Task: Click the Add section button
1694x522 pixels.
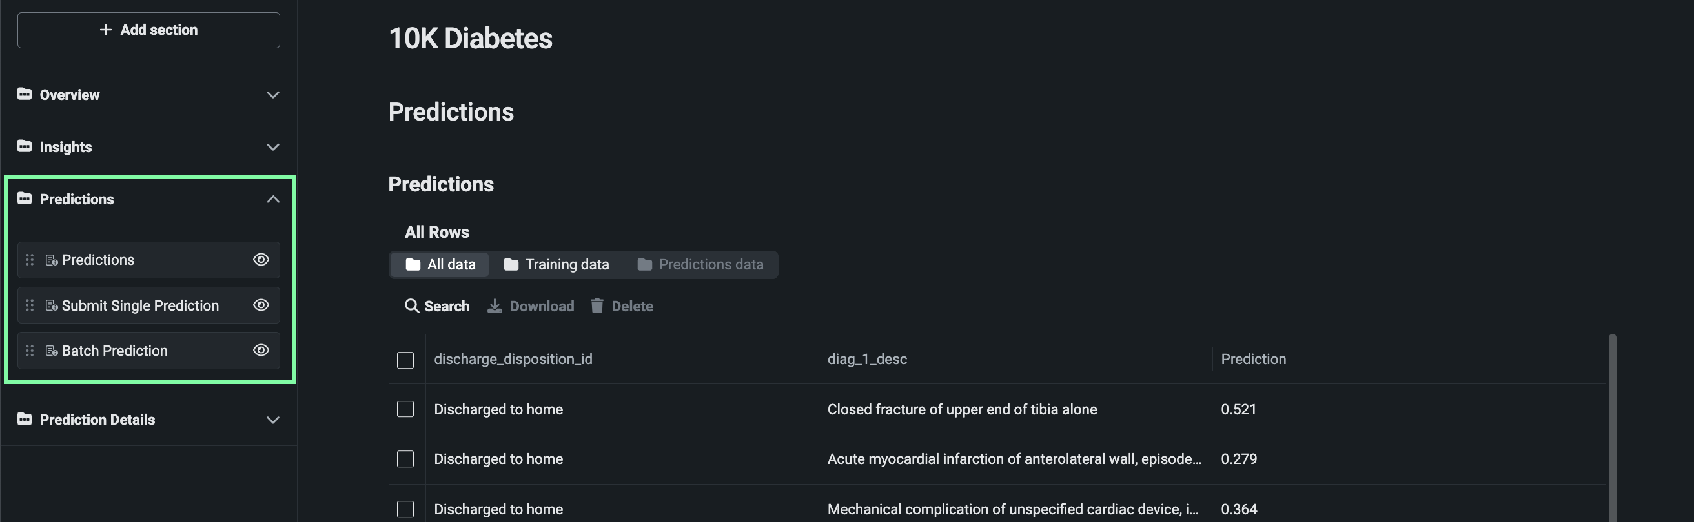Action: click(x=148, y=30)
